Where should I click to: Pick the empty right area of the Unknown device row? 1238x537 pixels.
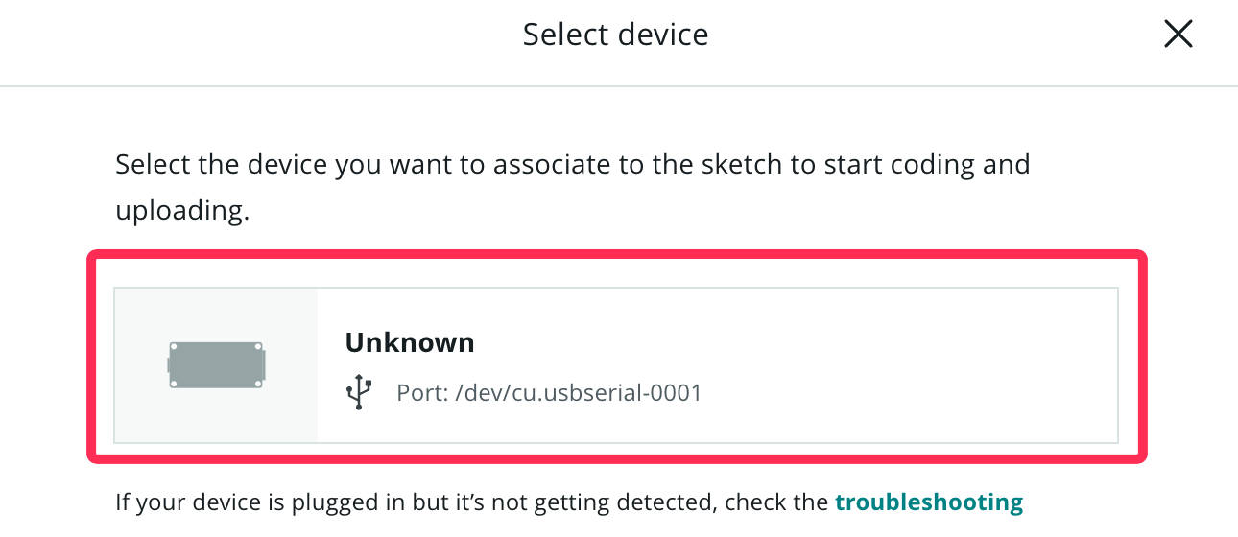click(912, 365)
